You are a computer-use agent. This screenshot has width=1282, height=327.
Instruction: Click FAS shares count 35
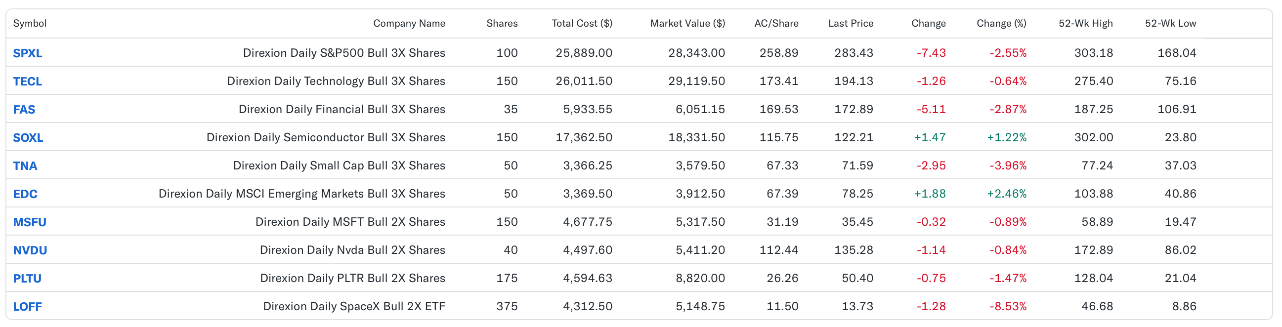pyautogui.click(x=511, y=109)
